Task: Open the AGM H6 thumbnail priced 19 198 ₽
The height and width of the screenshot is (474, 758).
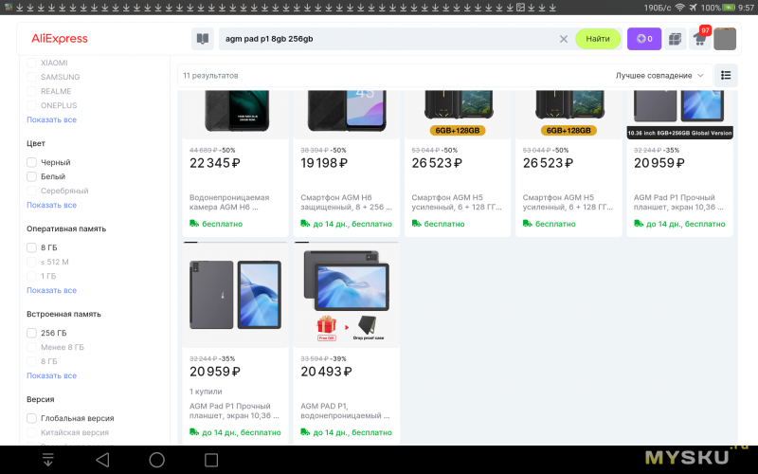Action: [x=346, y=114]
